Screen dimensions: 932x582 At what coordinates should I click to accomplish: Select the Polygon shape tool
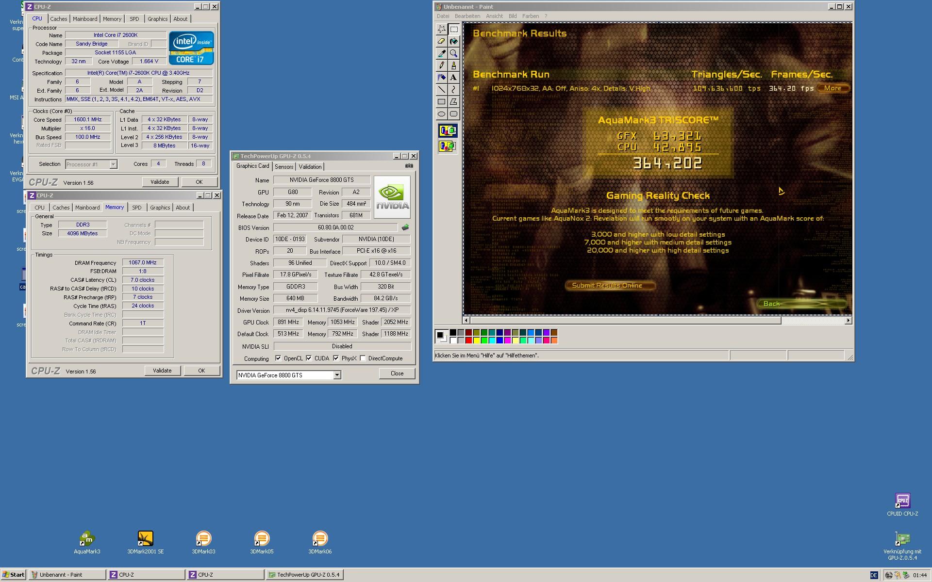(453, 102)
